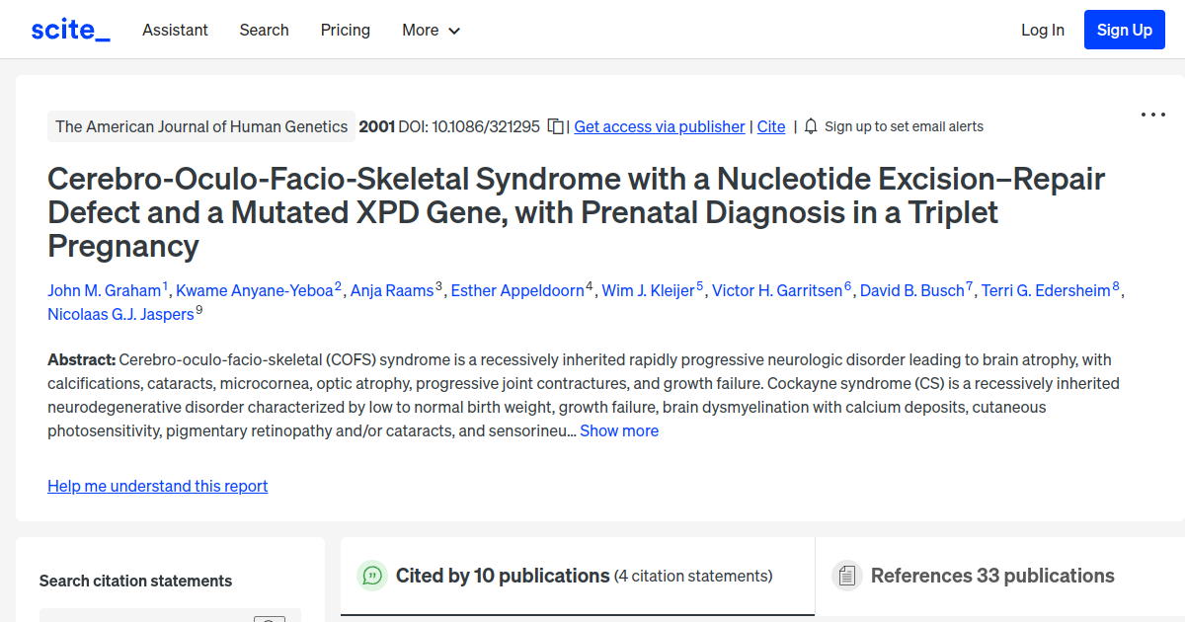Click author John M. Graham

coord(105,290)
